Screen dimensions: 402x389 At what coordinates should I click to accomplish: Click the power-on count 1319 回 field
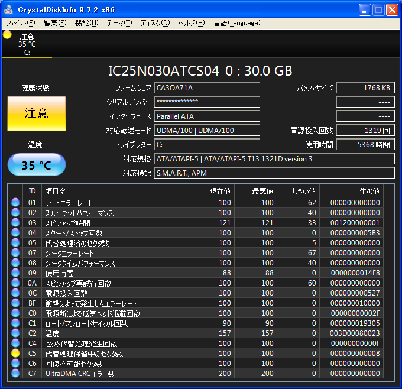click(365, 131)
